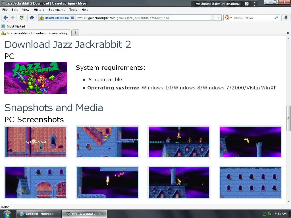Open the Tools menu

tap(73, 10)
